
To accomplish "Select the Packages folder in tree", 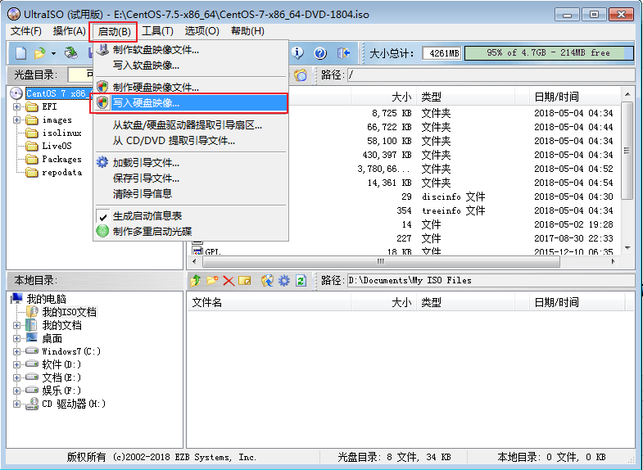I will coord(62,159).
